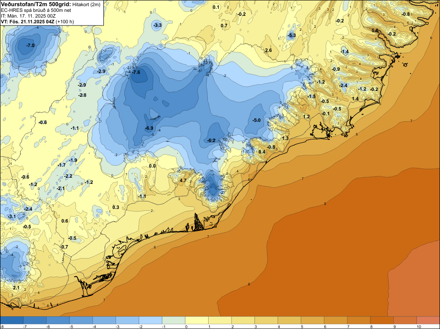Click the 5.8 temperature label

(x=375, y=30)
